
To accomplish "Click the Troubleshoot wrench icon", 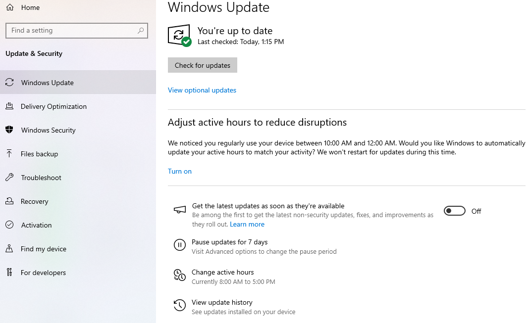I will coord(9,177).
